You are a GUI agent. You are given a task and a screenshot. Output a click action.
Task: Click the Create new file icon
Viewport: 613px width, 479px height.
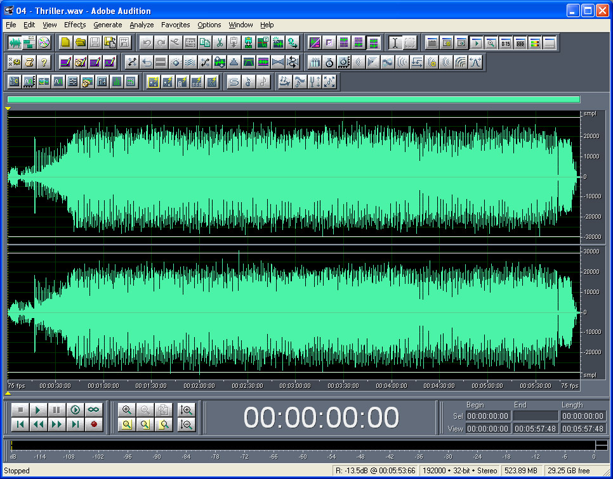tap(65, 42)
